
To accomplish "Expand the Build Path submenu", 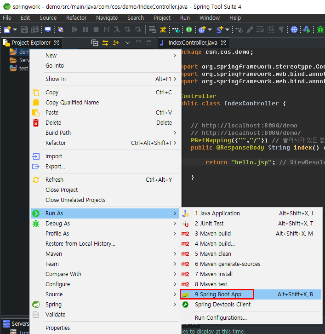I will point(106,133).
